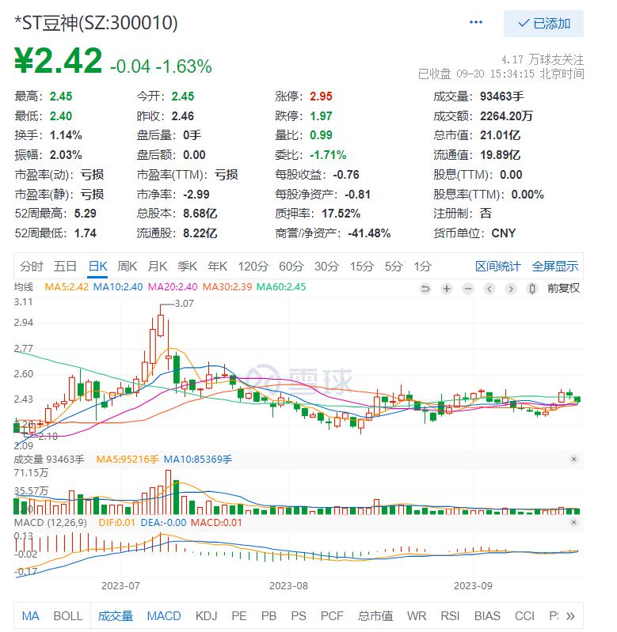
Task: Toggle the candlestick style icon
Action: point(531,289)
